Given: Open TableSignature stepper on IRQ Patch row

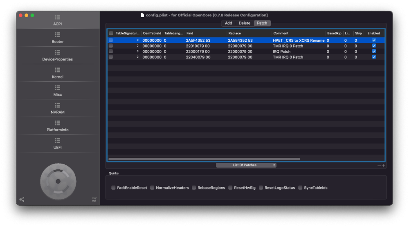Looking at the screenshot, I should click(137, 52).
